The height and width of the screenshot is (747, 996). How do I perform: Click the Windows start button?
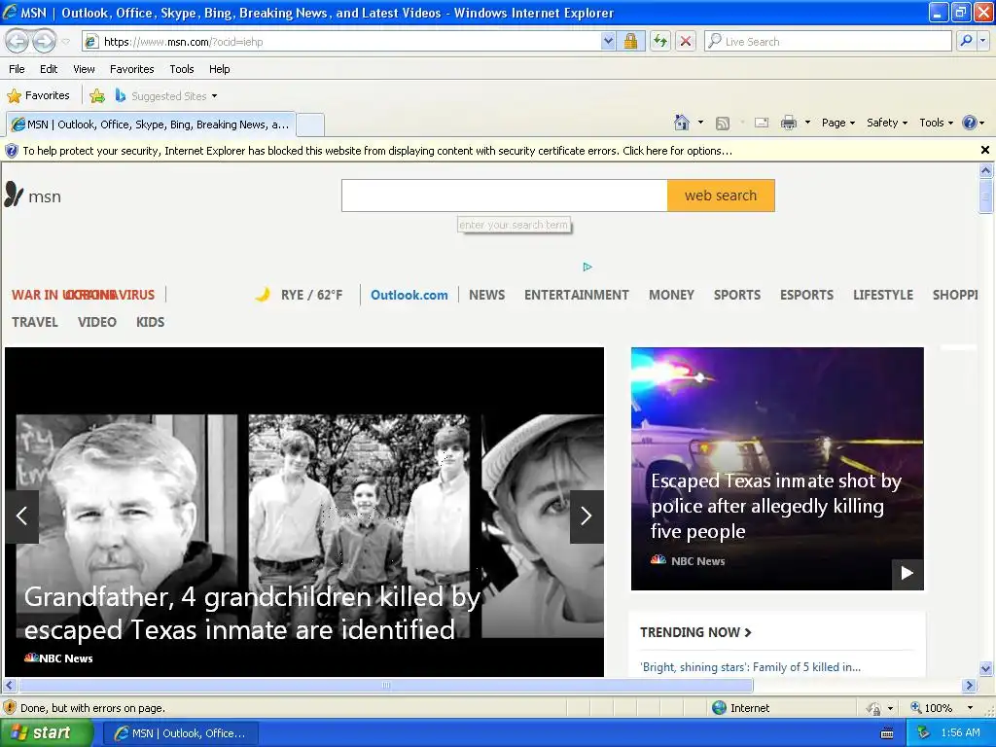[x=47, y=733]
